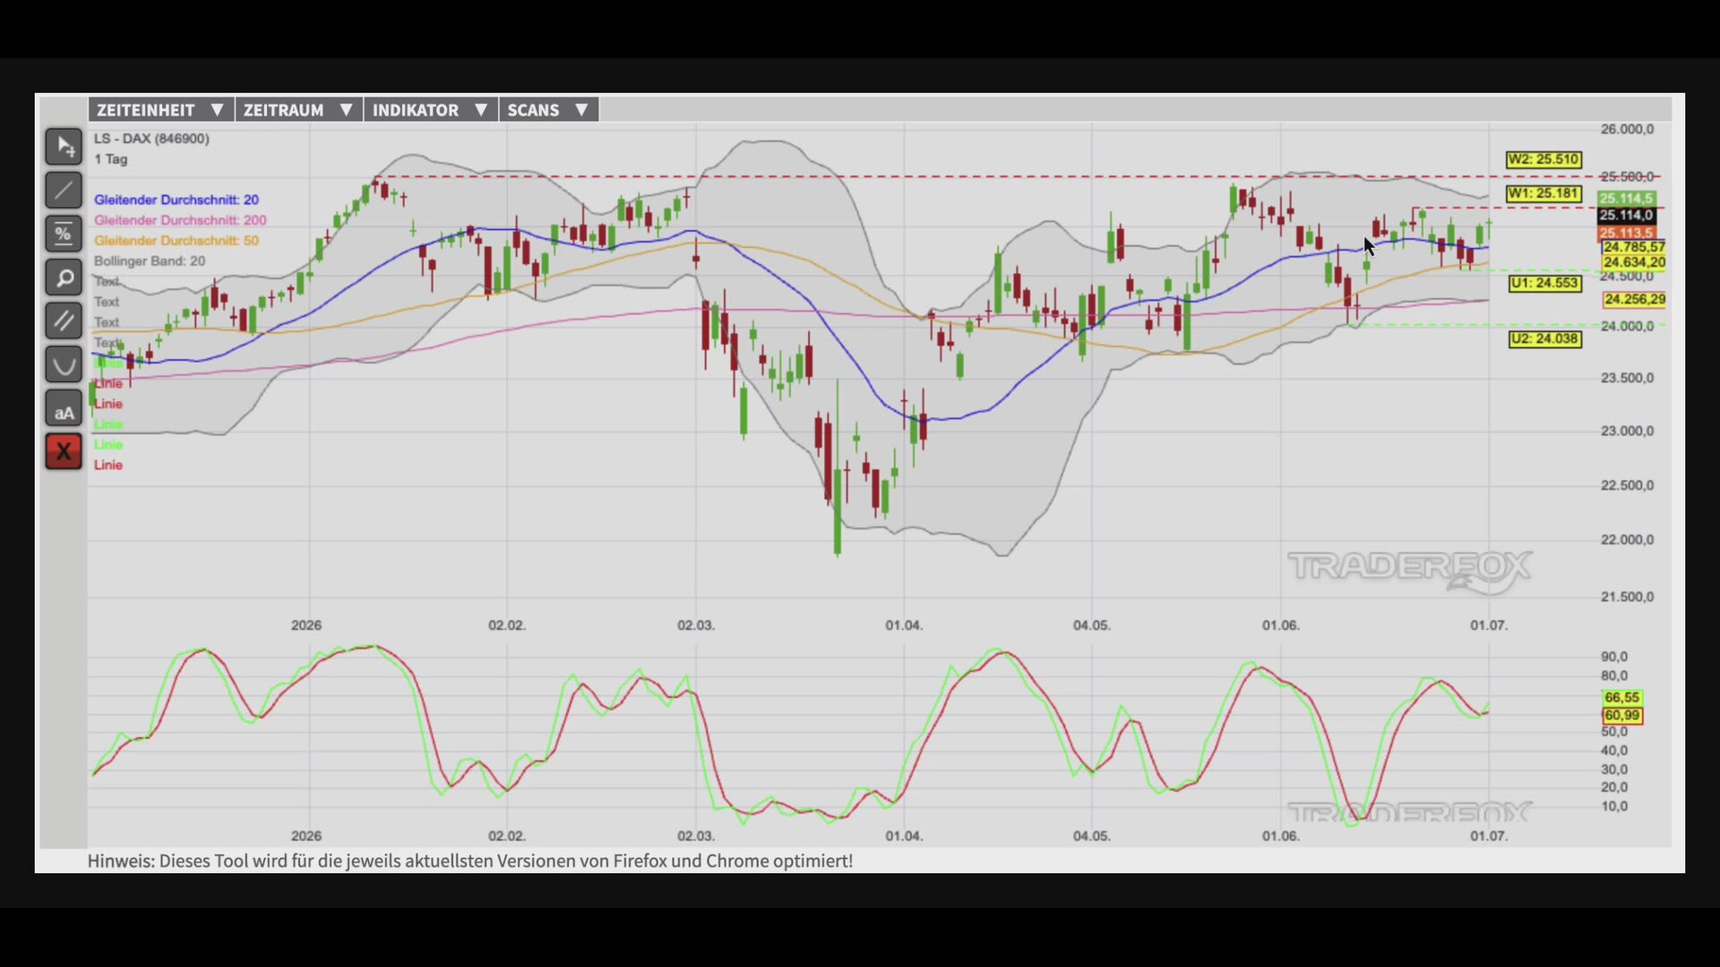
Task: Click the red X delete tool
Action: coord(64,451)
